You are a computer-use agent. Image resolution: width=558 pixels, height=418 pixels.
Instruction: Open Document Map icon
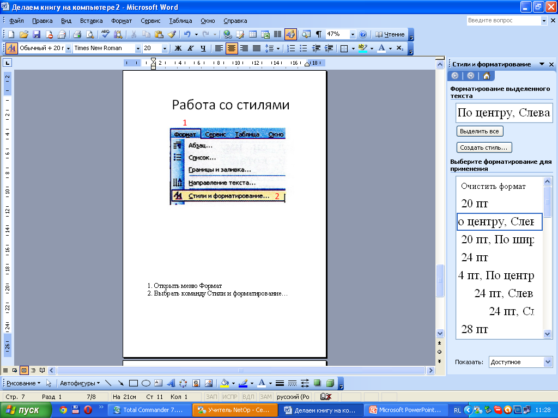click(306, 34)
